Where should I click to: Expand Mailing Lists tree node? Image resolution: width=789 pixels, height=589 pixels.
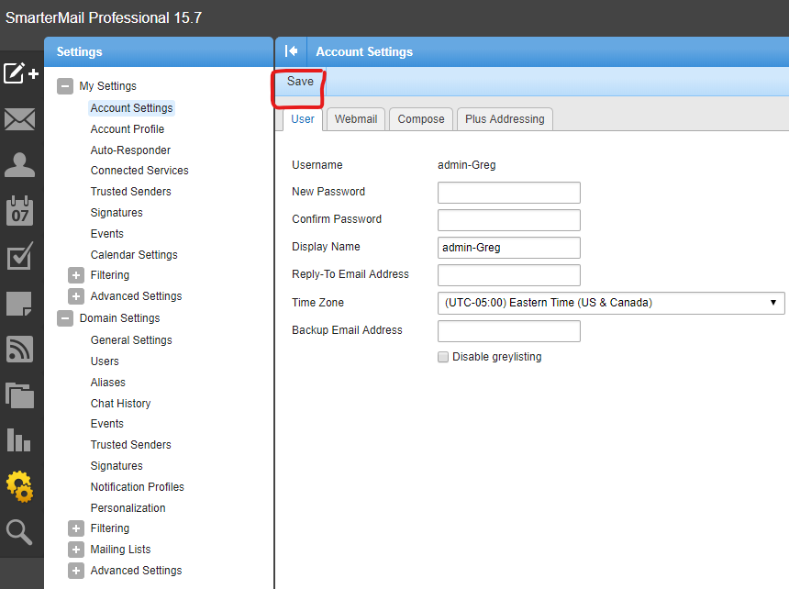pyautogui.click(x=76, y=550)
